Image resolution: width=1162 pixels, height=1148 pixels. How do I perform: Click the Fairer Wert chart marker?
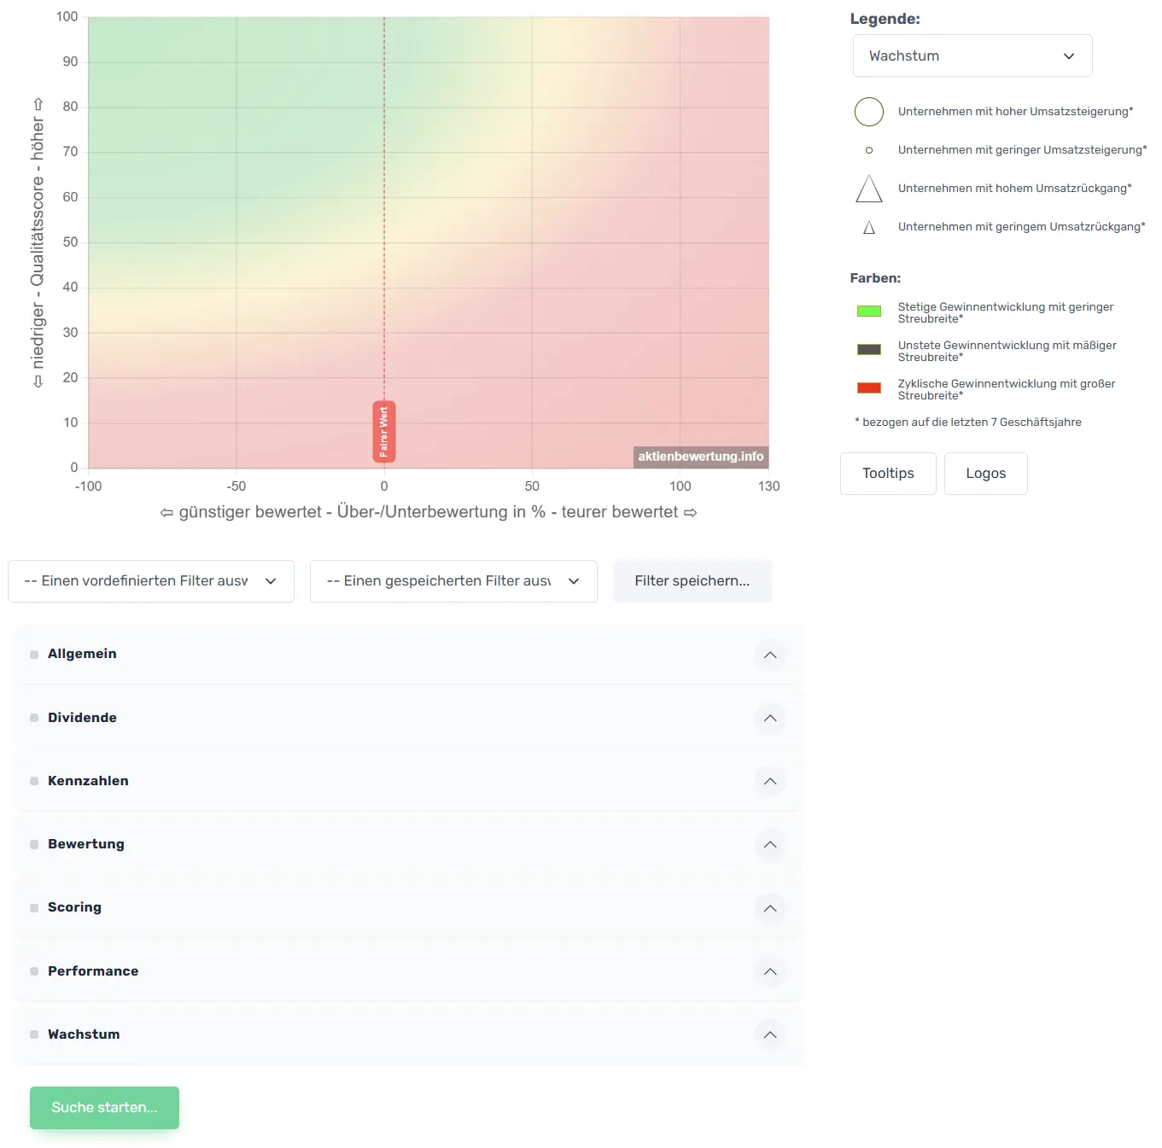click(x=384, y=432)
